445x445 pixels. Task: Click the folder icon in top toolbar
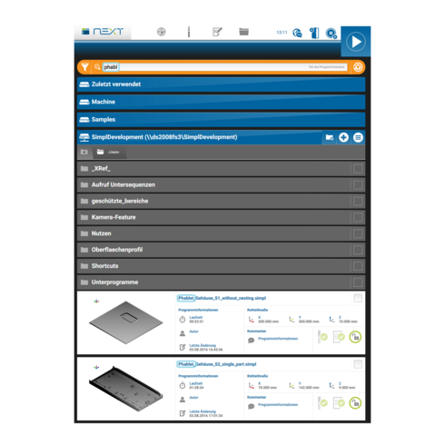click(243, 32)
